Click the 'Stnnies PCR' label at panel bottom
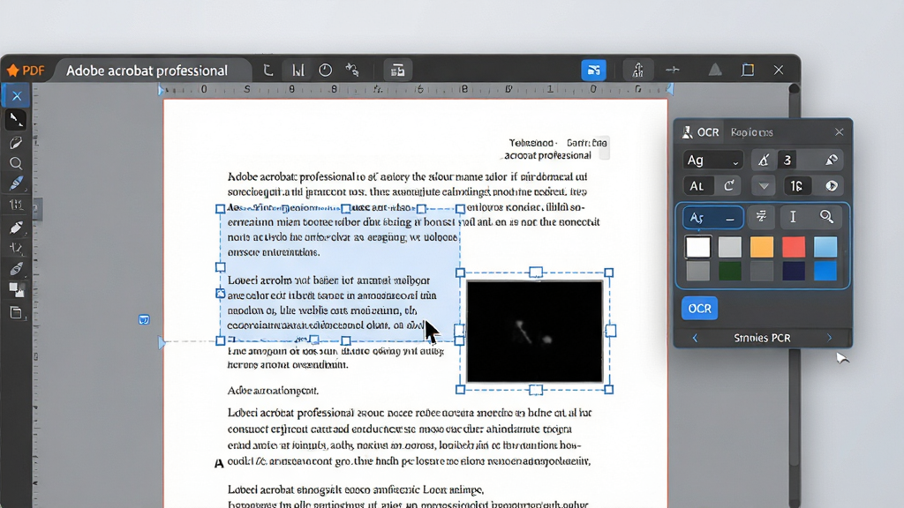Screen dimensions: 904x508 click(x=762, y=338)
